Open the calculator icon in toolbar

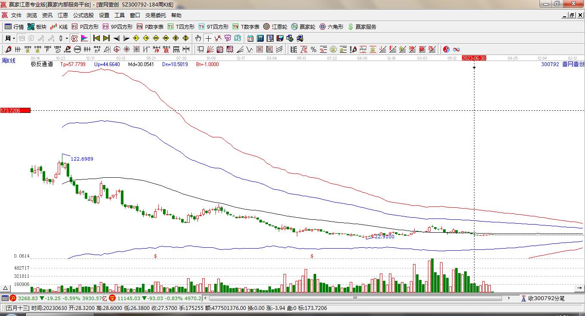click(259, 38)
